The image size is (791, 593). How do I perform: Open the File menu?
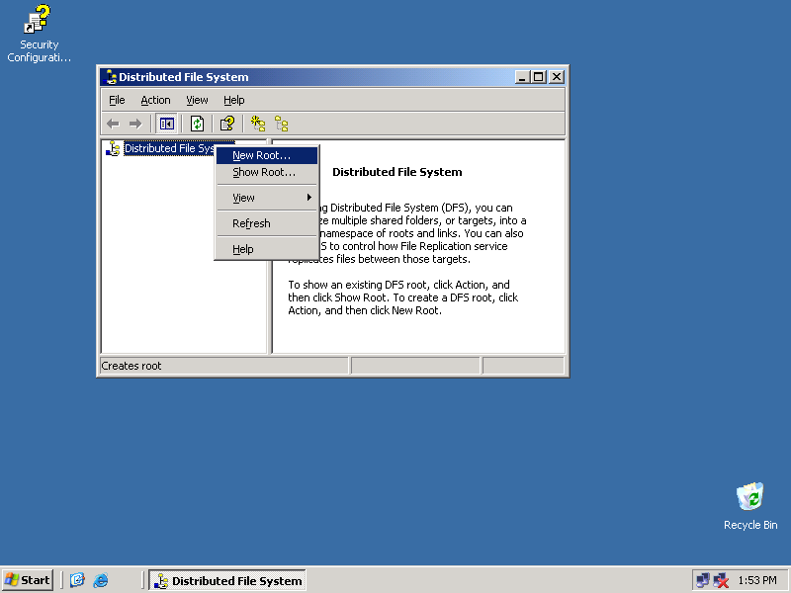pyautogui.click(x=117, y=100)
